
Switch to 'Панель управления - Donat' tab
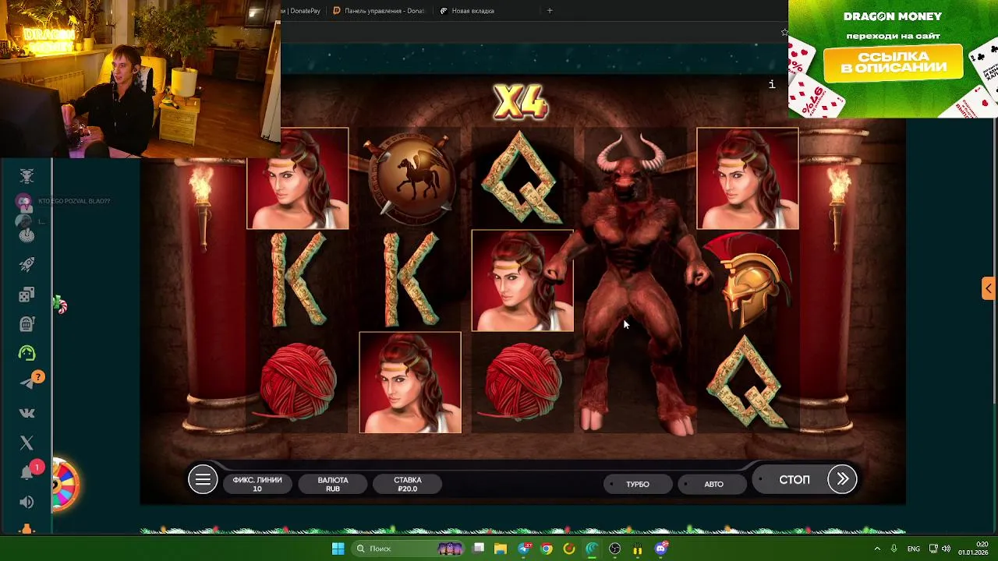click(380, 11)
